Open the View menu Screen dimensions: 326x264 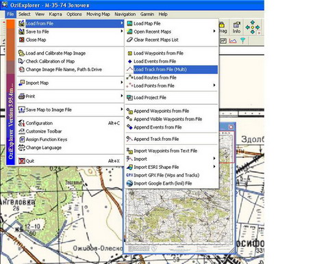coord(40,14)
